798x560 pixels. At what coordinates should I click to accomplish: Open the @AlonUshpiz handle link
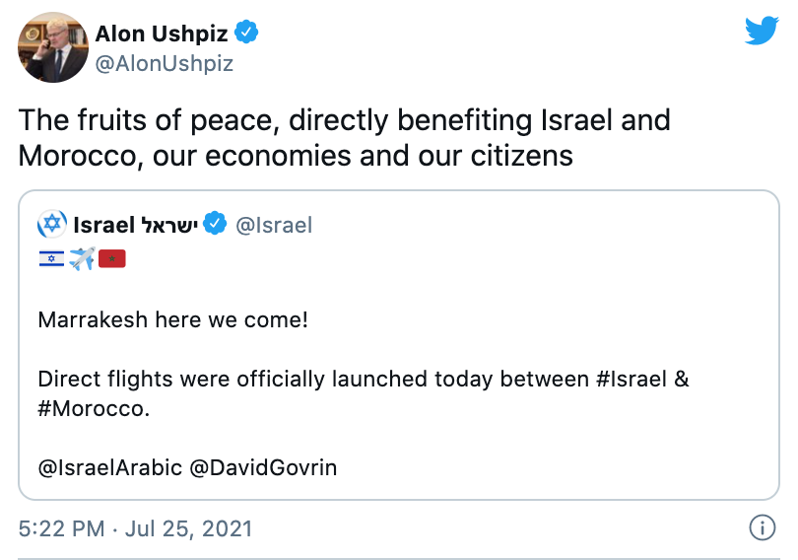[x=164, y=64]
